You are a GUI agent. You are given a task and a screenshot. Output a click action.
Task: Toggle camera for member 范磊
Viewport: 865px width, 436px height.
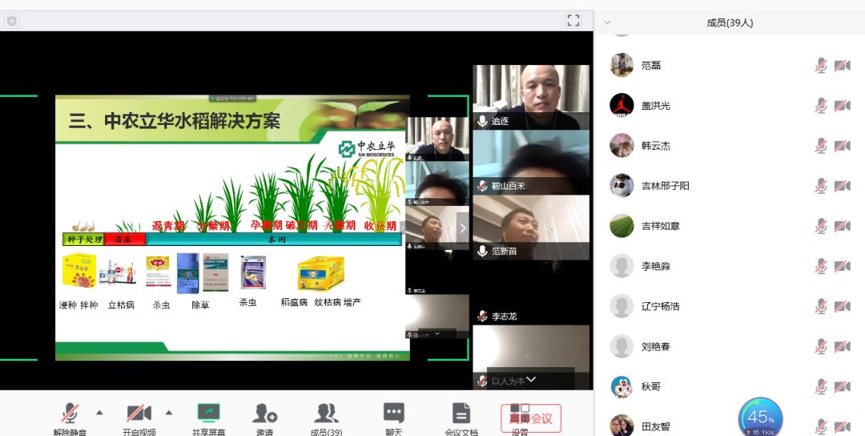pos(842,65)
